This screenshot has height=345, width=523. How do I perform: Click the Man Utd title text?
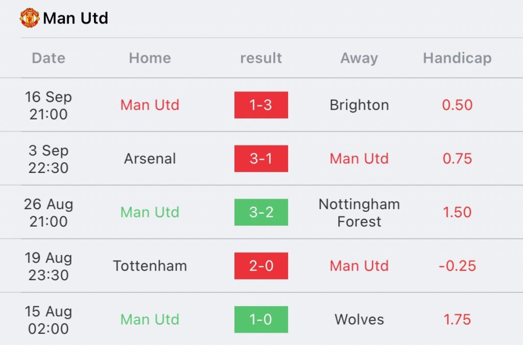coord(76,18)
